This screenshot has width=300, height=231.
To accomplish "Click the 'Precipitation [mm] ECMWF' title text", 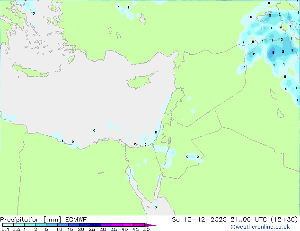I will coord(43,220).
